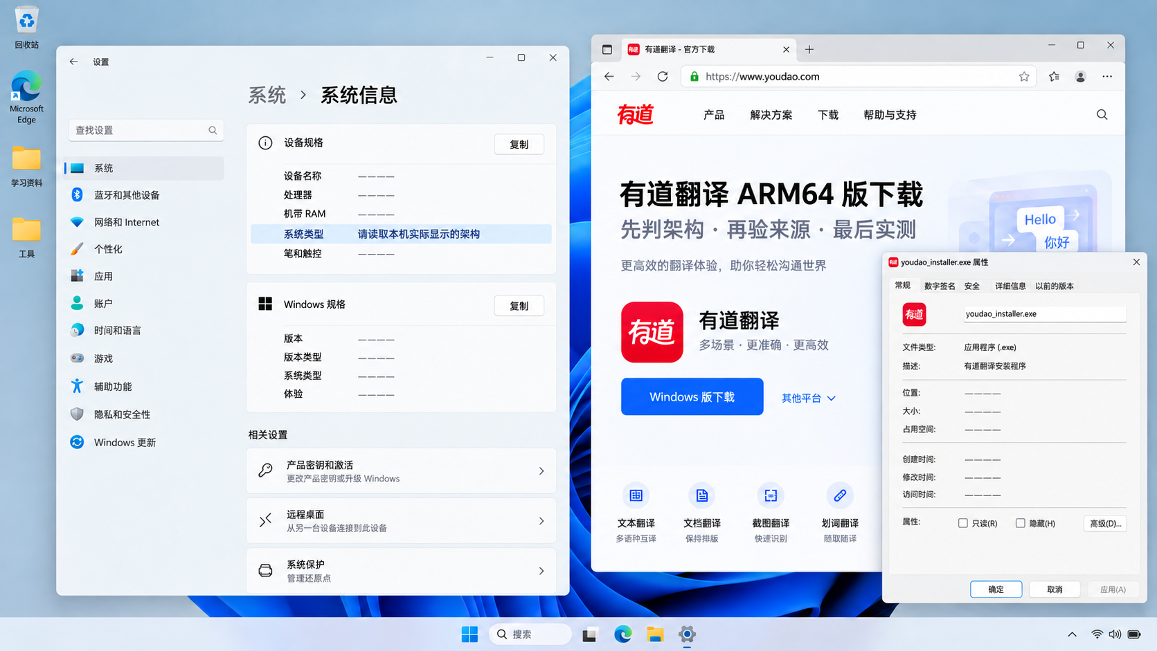The width and height of the screenshot is (1157, 651).
Task: Copy 设备规格 with its 复制 button
Action: [x=519, y=144]
